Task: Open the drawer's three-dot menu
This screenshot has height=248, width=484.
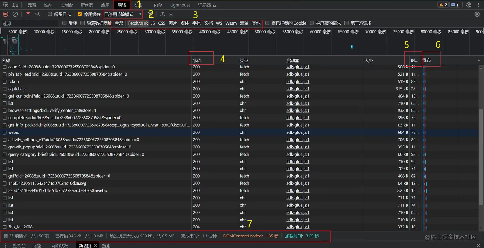Action: 5,245
